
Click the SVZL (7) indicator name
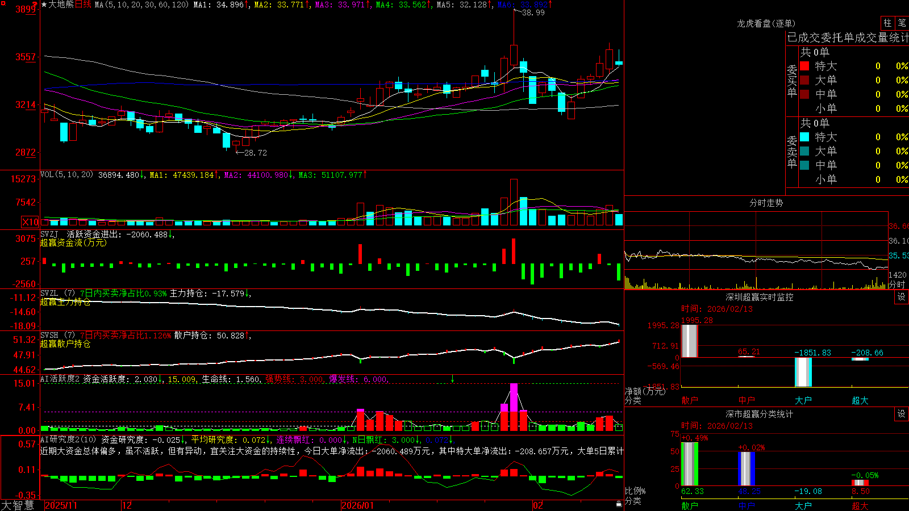pyautogui.click(x=57, y=294)
